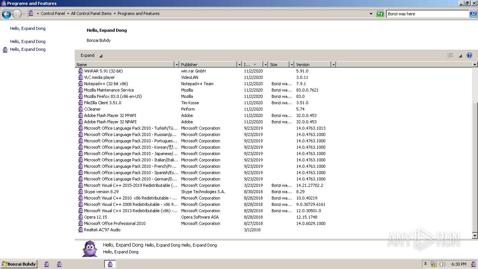The width and height of the screenshot is (478, 269).
Task: Open the Name column filter dropdown
Action: pos(177,65)
